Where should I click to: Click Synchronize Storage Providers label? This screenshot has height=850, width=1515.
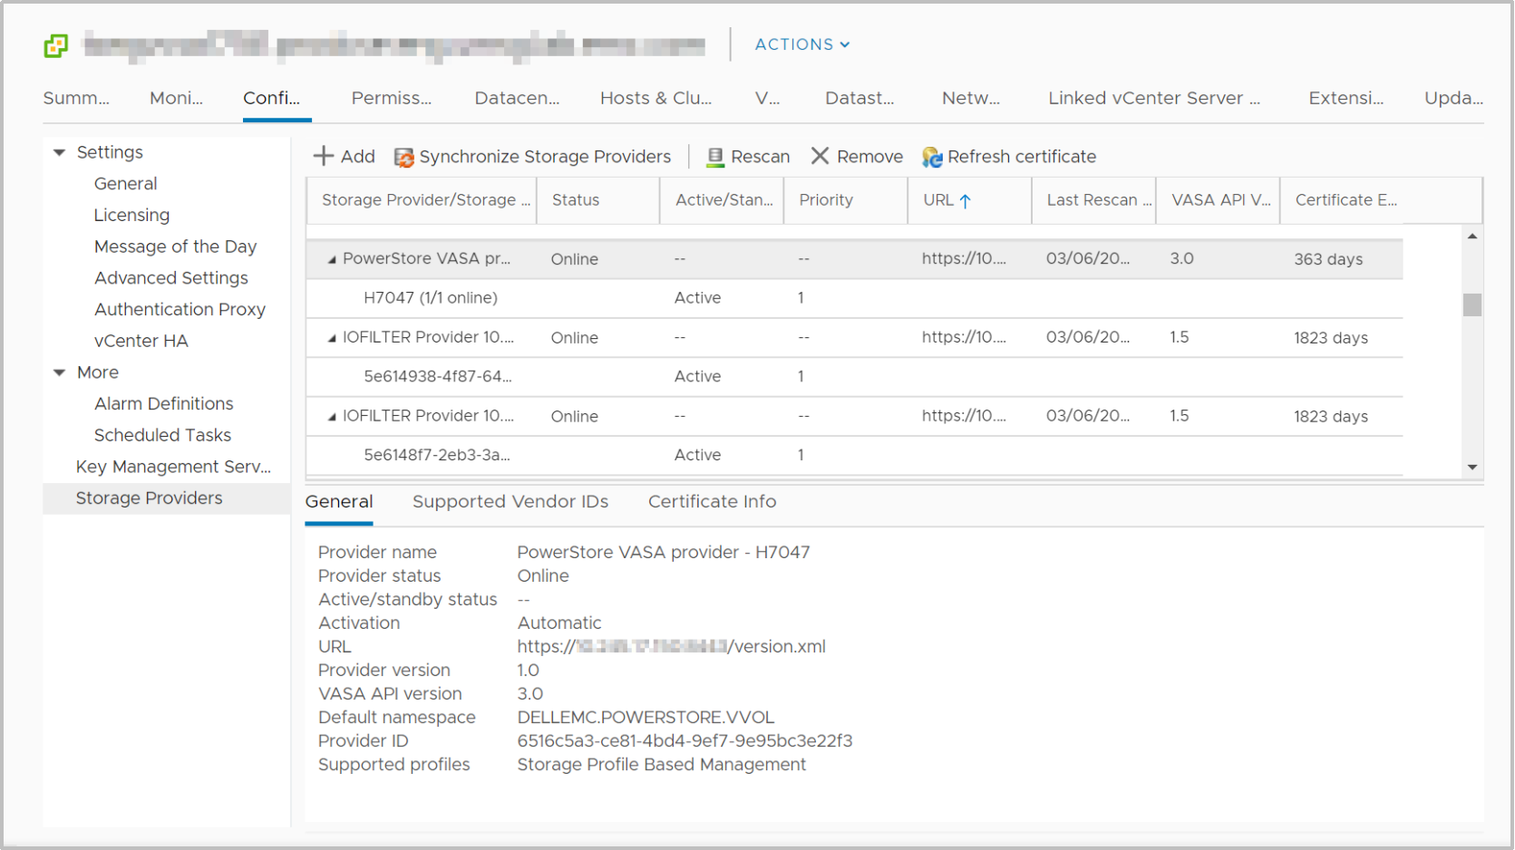click(x=545, y=157)
